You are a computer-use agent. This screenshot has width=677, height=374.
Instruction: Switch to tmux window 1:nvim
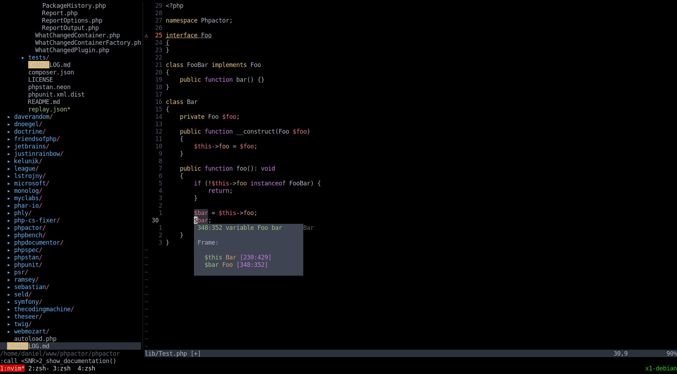12,368
